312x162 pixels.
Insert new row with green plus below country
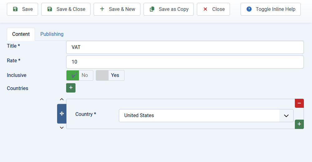299,124
